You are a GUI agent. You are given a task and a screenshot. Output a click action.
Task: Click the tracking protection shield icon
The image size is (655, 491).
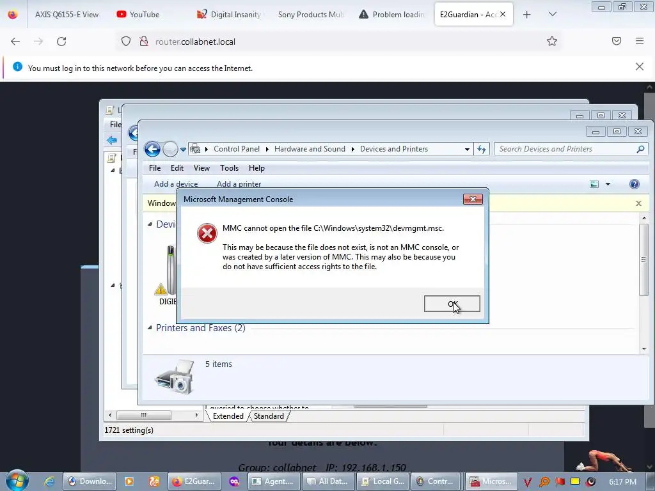pos(126,42)
